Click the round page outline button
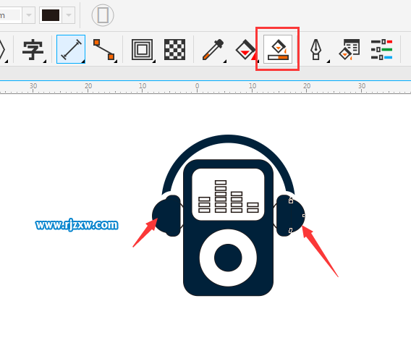 (103, 15)
